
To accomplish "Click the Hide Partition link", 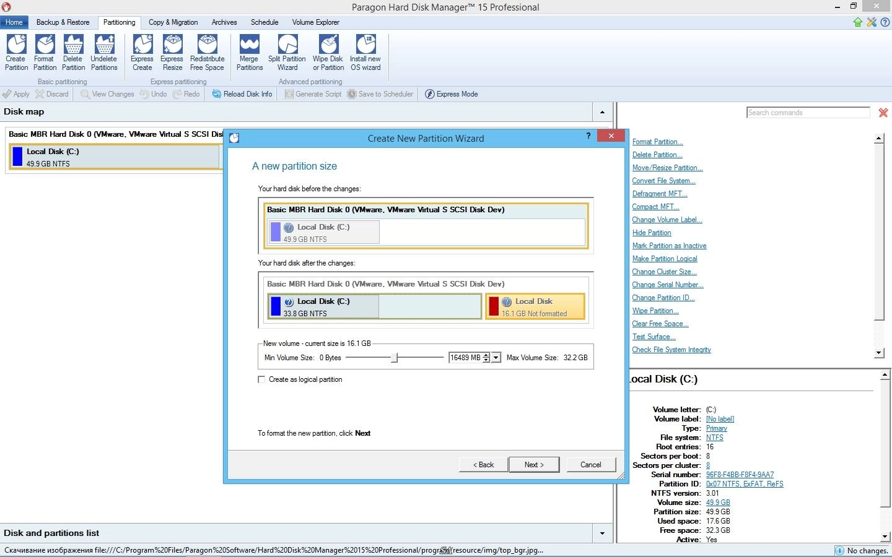I will [652, 233].
